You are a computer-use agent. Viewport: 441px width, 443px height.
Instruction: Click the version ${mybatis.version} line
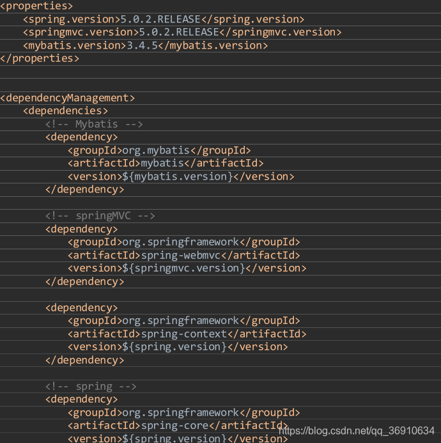pos(181,176)
